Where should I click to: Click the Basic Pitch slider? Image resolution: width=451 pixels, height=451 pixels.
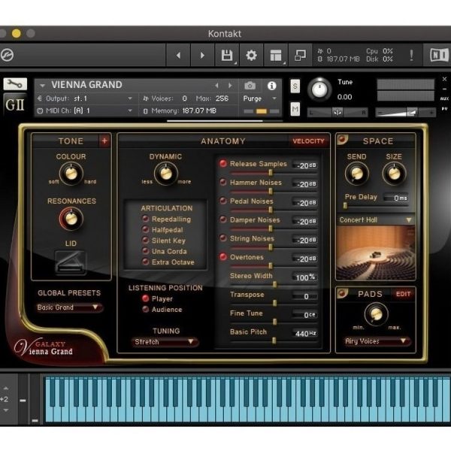coord(274,341)
